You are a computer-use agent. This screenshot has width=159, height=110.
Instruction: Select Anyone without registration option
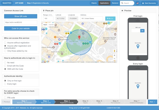click(x=5, y=43)
